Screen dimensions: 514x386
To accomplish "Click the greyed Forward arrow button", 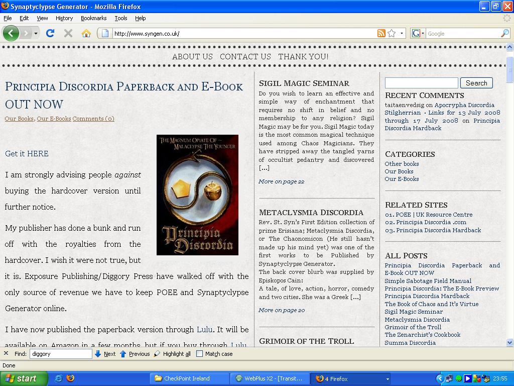I will (x=26, y=33).
